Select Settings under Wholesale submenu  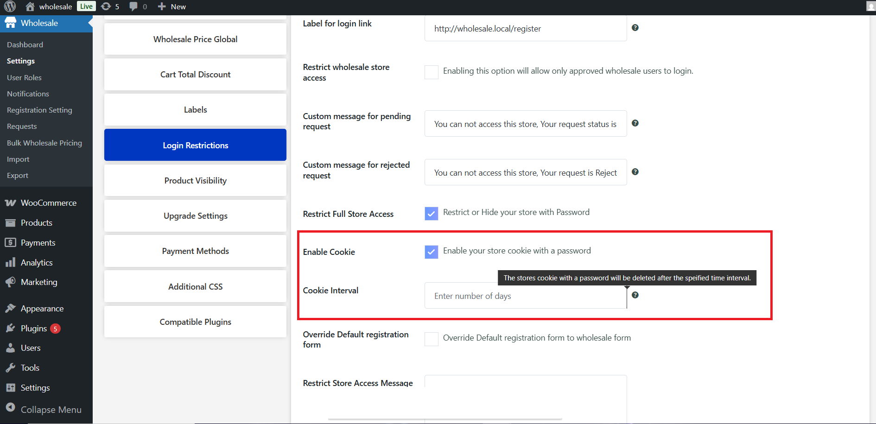[21, 61]
